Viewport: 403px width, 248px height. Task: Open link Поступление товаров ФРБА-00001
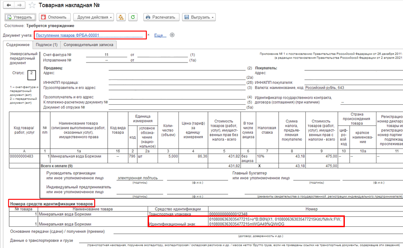click(x=68, y=35)
